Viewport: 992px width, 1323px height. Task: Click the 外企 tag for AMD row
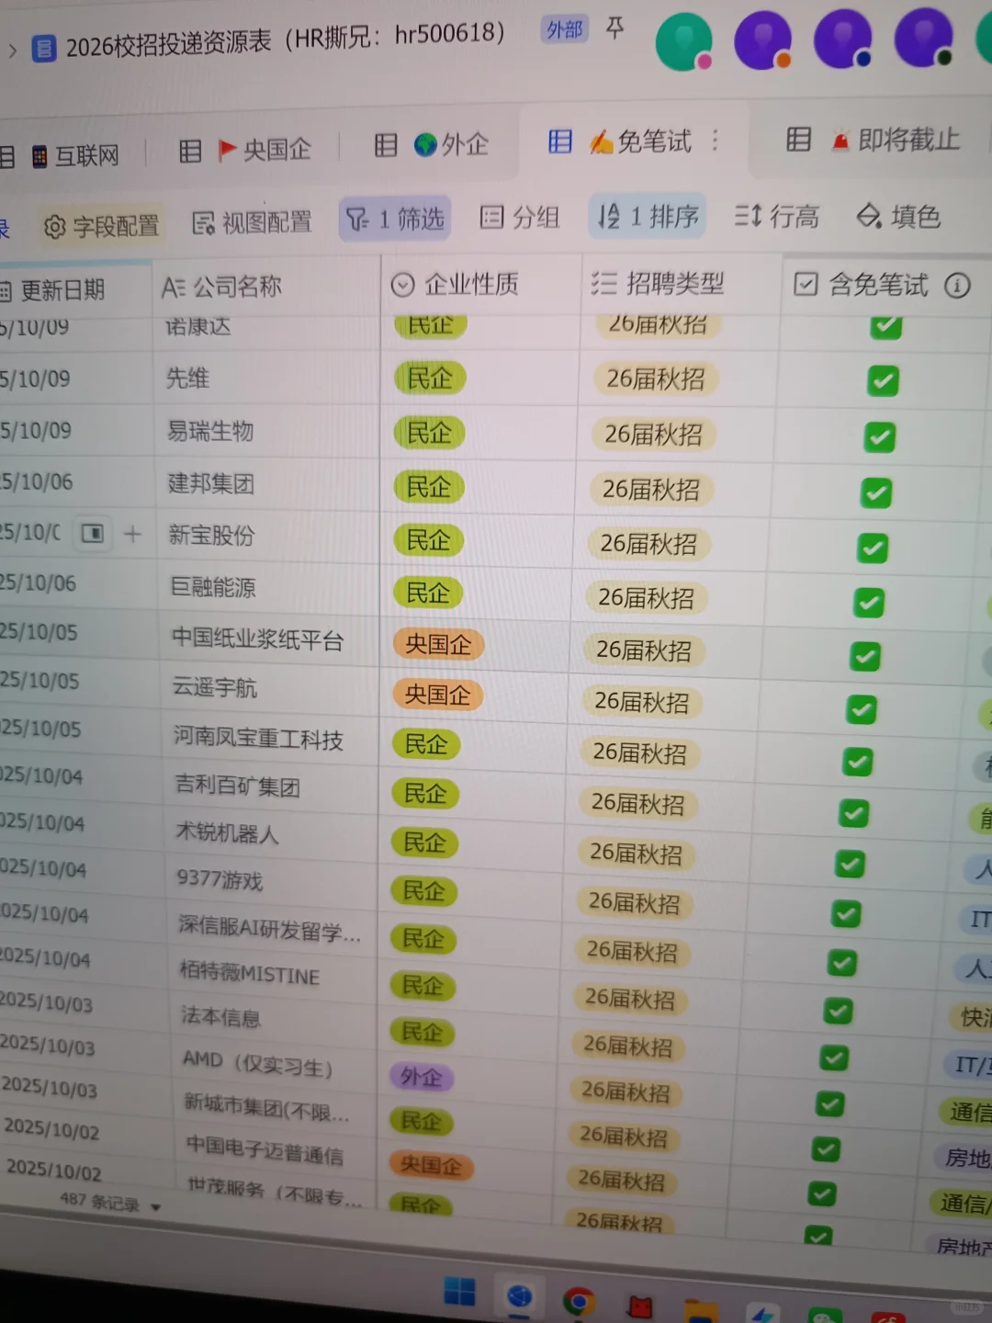pyautogui.click(x=422, y=1076)
